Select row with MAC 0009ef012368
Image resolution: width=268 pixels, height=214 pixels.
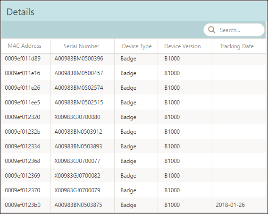(134, 161)
